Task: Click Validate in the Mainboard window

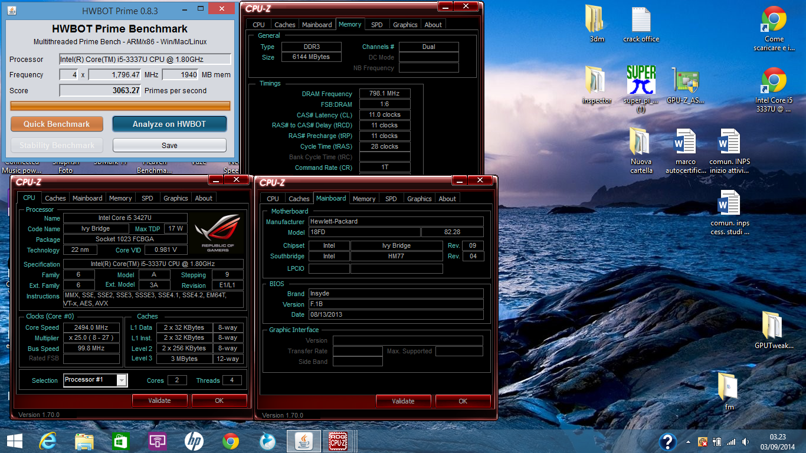Action: tap(403, 401)
